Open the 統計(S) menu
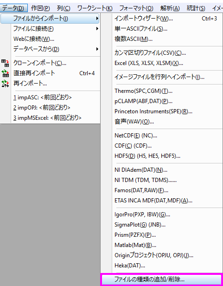Viewport: 223px width, 286px height. pyautogui.click(x=196, y=8)
